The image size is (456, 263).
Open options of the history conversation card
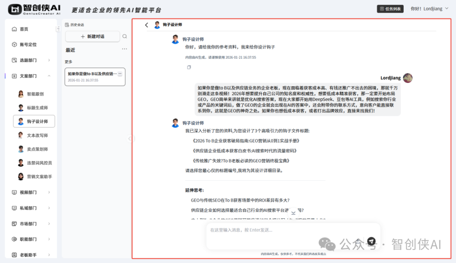tap(120, 73)
